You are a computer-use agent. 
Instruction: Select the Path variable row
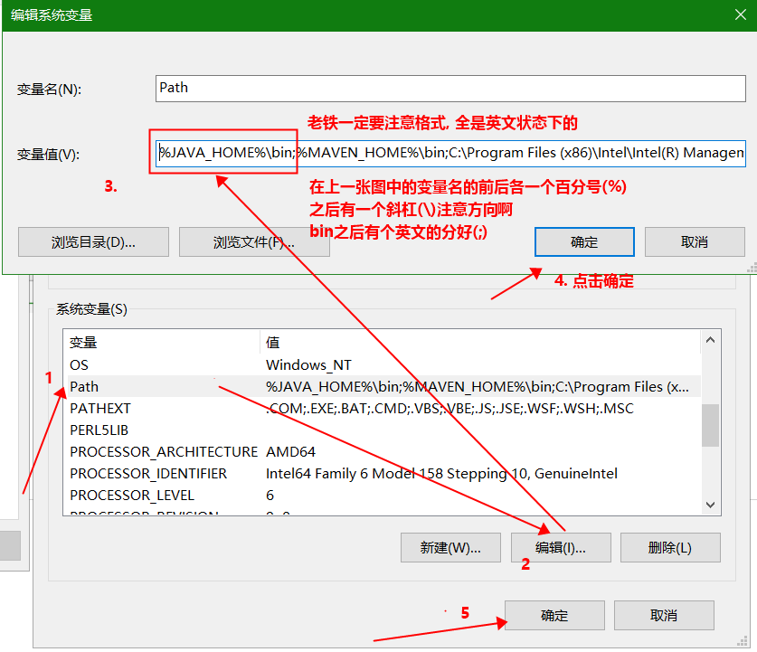(382, 386)
